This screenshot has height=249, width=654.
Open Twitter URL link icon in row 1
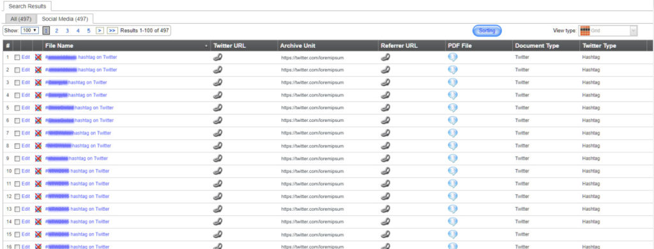(x=217, y=57)
